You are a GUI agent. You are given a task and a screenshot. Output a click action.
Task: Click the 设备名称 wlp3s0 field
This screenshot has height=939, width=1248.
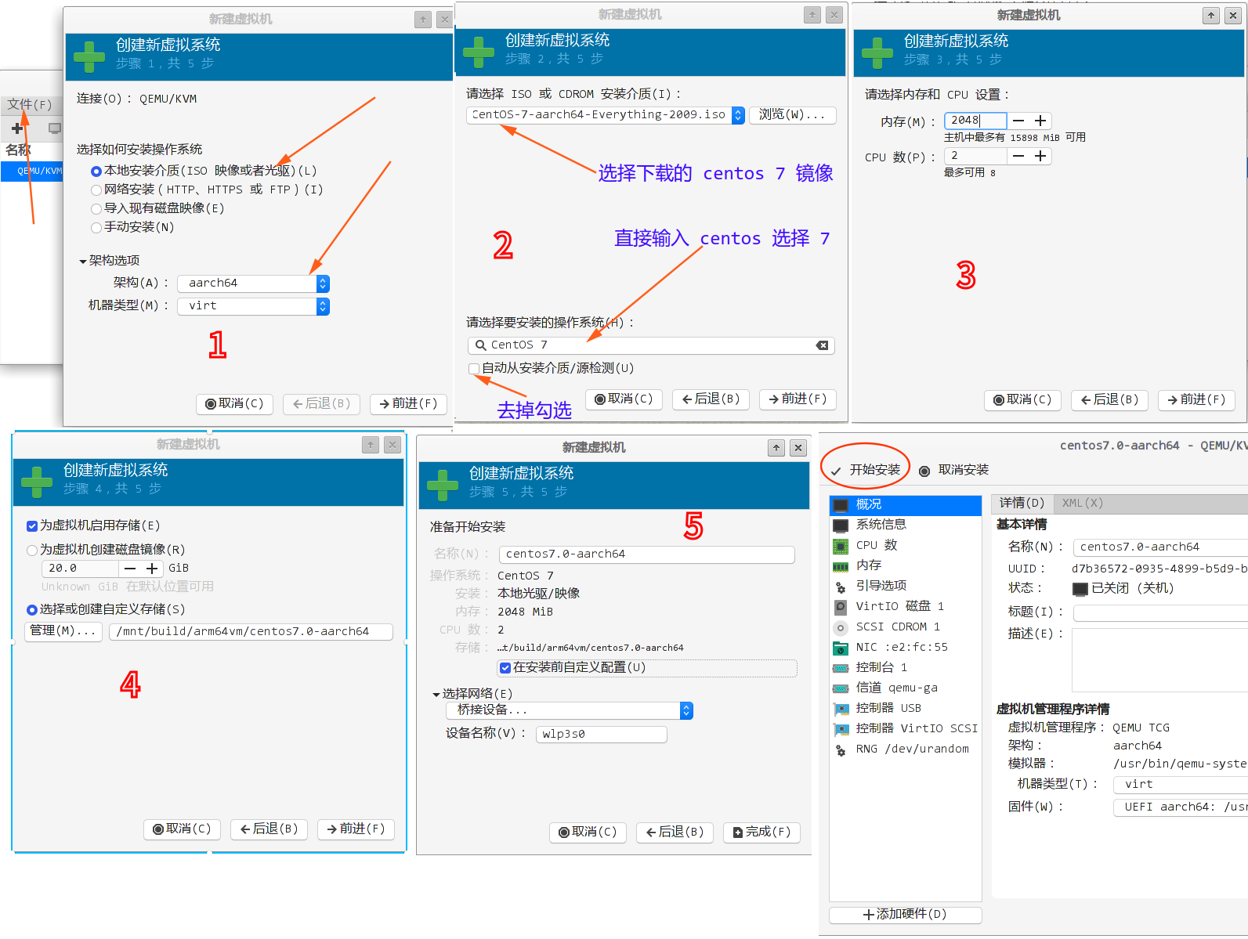(602, 734)
